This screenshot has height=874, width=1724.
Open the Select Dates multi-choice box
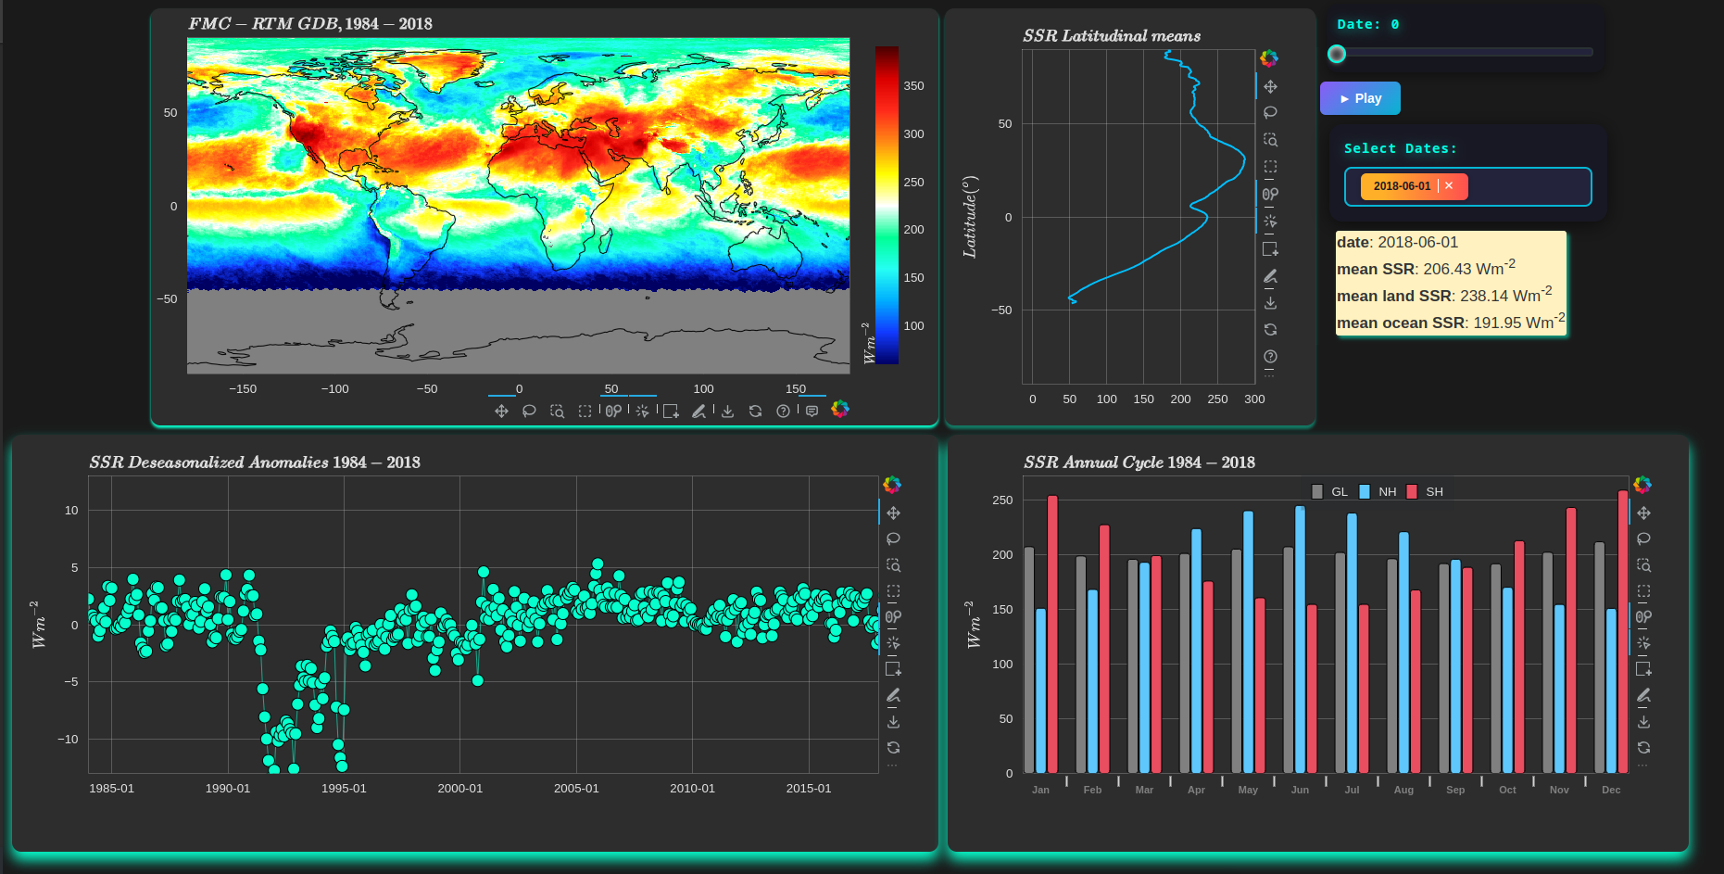1527,186
